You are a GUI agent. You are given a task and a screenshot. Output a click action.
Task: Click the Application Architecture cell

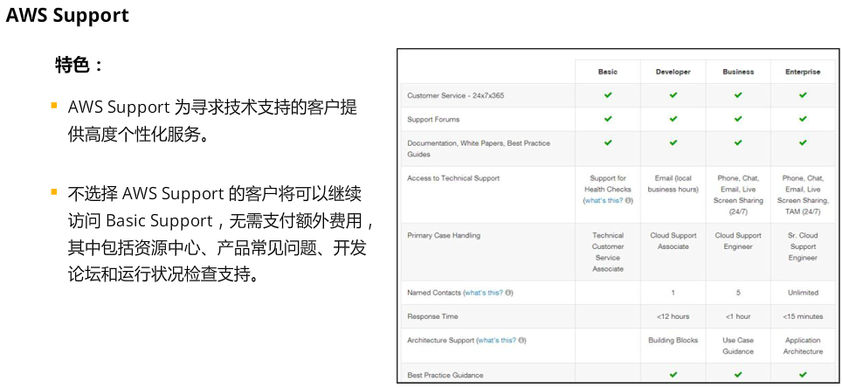pyautogui.click(x=803, y=346)
